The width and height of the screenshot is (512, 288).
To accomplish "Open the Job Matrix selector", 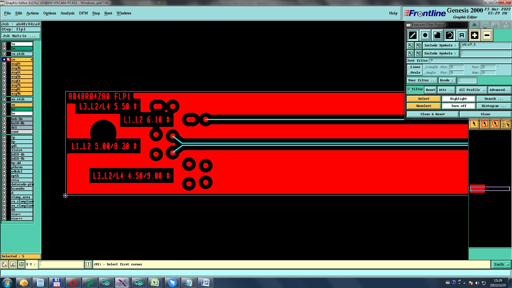I will point(21,36).
